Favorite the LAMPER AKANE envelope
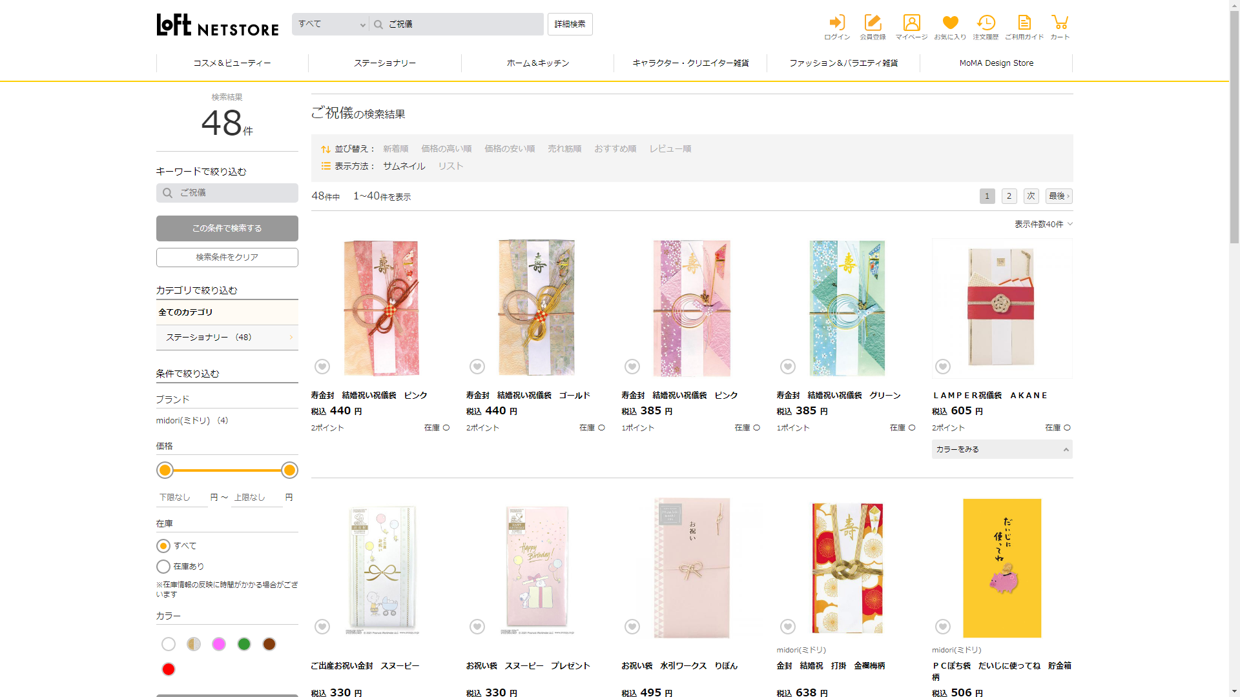 click(943, 367)
